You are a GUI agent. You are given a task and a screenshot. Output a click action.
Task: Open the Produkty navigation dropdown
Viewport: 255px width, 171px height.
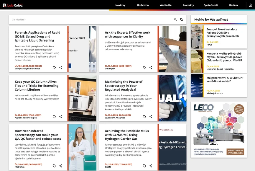[x=188, y=5]
